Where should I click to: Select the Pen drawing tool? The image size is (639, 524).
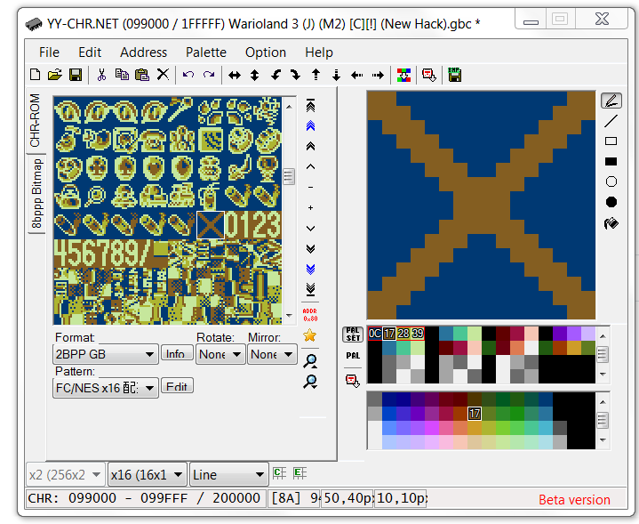pos(611,101)
